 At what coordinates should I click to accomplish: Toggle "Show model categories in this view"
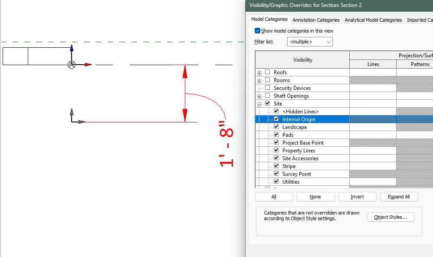[257, 31]
